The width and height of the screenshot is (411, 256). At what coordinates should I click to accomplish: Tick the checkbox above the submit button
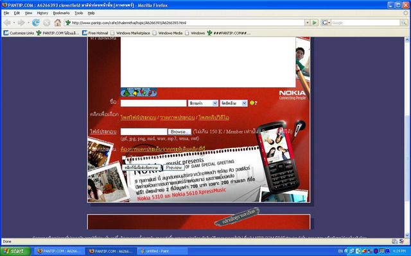(124, 157)
